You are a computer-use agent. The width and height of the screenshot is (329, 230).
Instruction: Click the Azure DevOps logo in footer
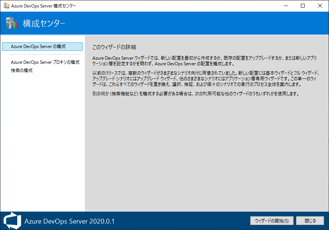(12, 221)
